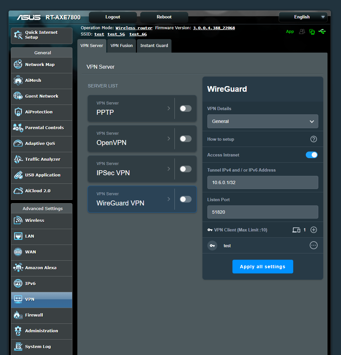The width and height of the screenshot is (341, 355).
Task: Select Network Map in the sidebar
Action: point(42,65)
